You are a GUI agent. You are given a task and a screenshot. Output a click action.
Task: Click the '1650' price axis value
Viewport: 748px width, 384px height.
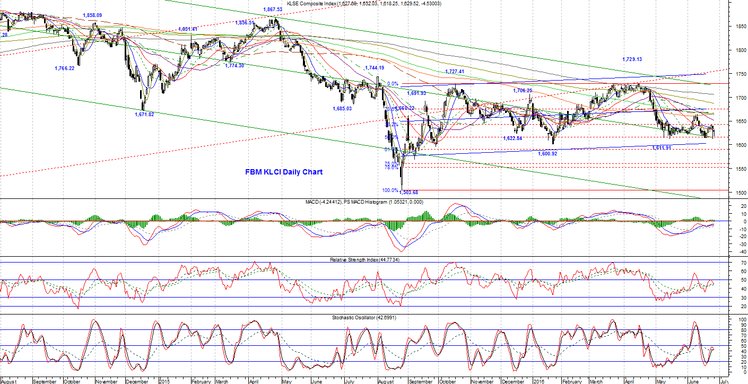click(x=741, y=121)
